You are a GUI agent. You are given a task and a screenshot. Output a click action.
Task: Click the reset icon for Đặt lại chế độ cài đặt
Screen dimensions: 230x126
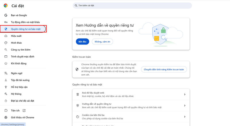coord(6,101)
